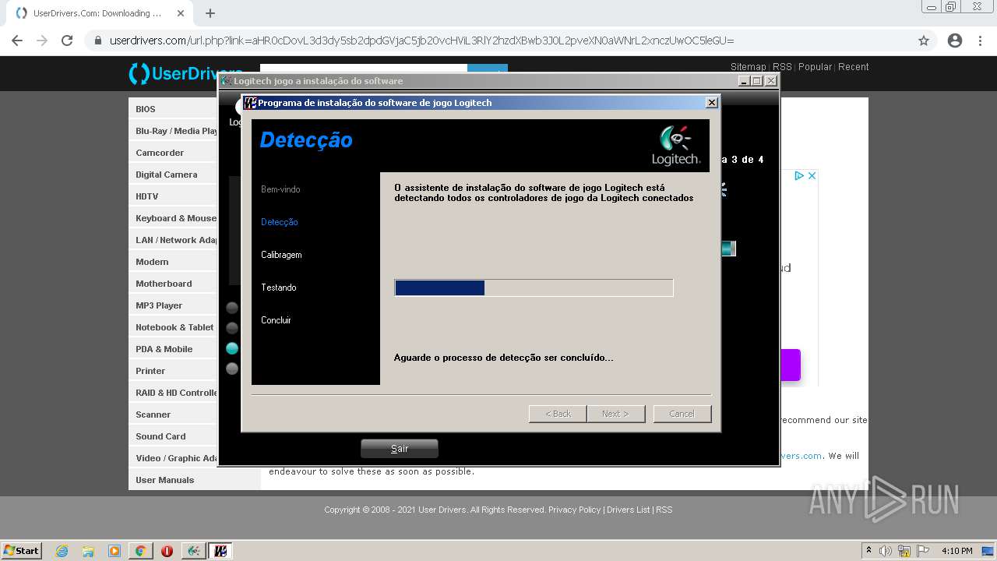997x561 pixels.
Task: Click the network tray icon
Action: (x=904, y=551)
